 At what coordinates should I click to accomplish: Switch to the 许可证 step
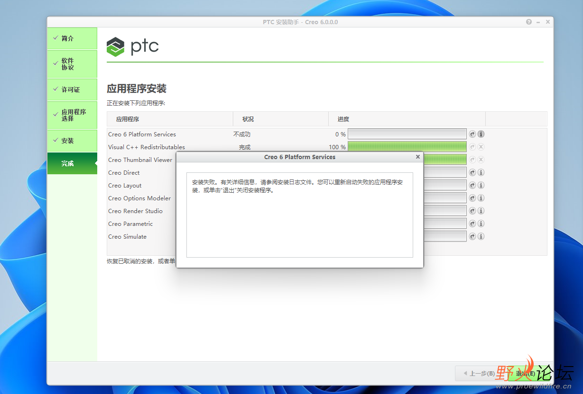coord(72,90)
